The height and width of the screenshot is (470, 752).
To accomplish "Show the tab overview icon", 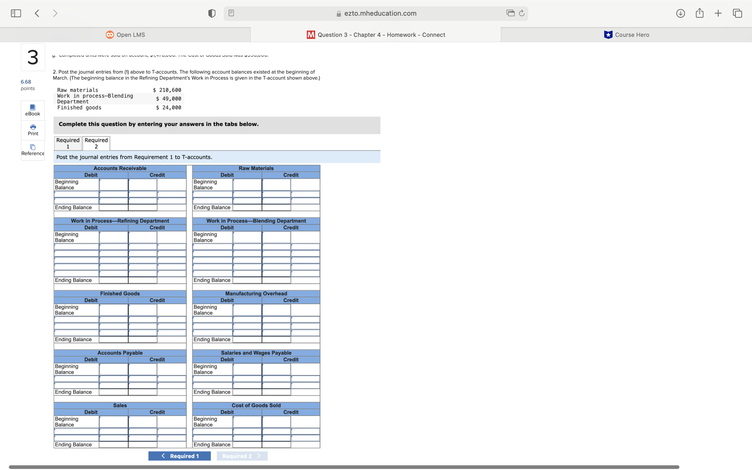I will tap(737, 13).
